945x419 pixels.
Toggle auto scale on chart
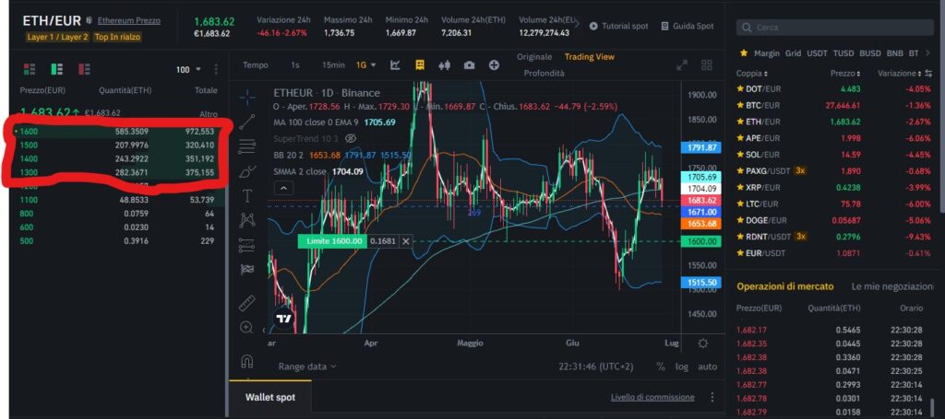tap(707, 367)
